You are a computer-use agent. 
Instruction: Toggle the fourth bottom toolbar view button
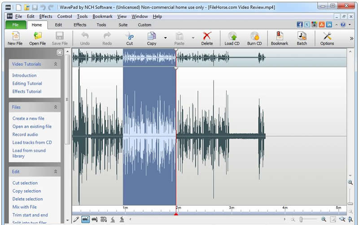(x=113, y=220)
